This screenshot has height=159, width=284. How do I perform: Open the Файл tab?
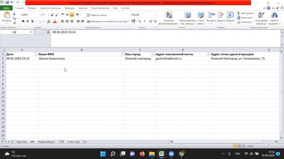point(6,8)
